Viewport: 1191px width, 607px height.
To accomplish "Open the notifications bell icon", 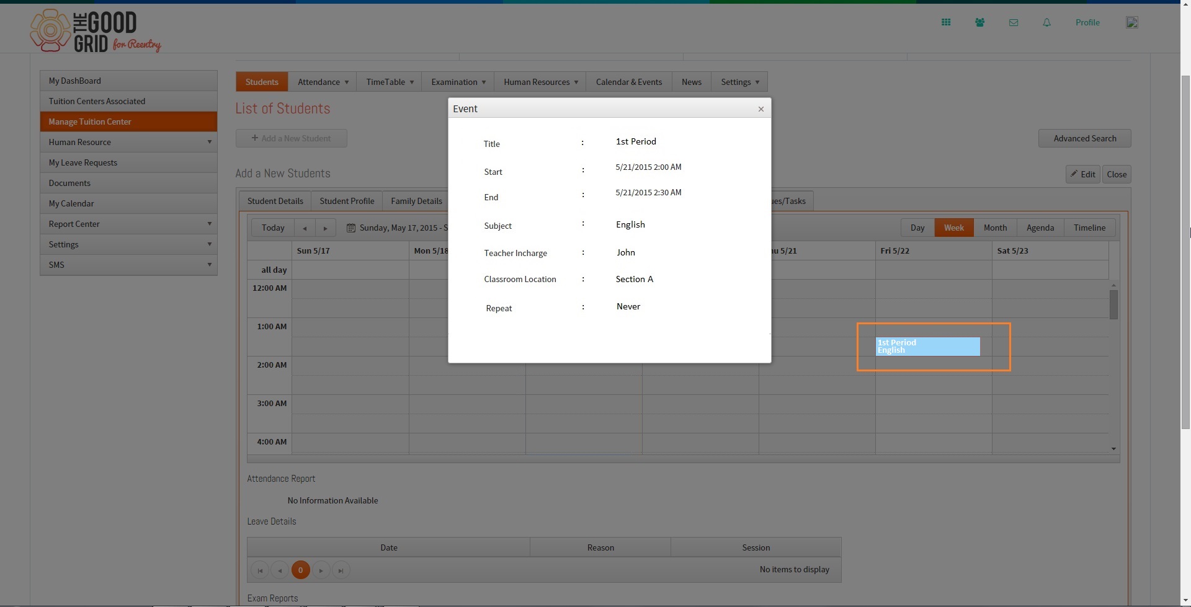I will coord(1046,22).
